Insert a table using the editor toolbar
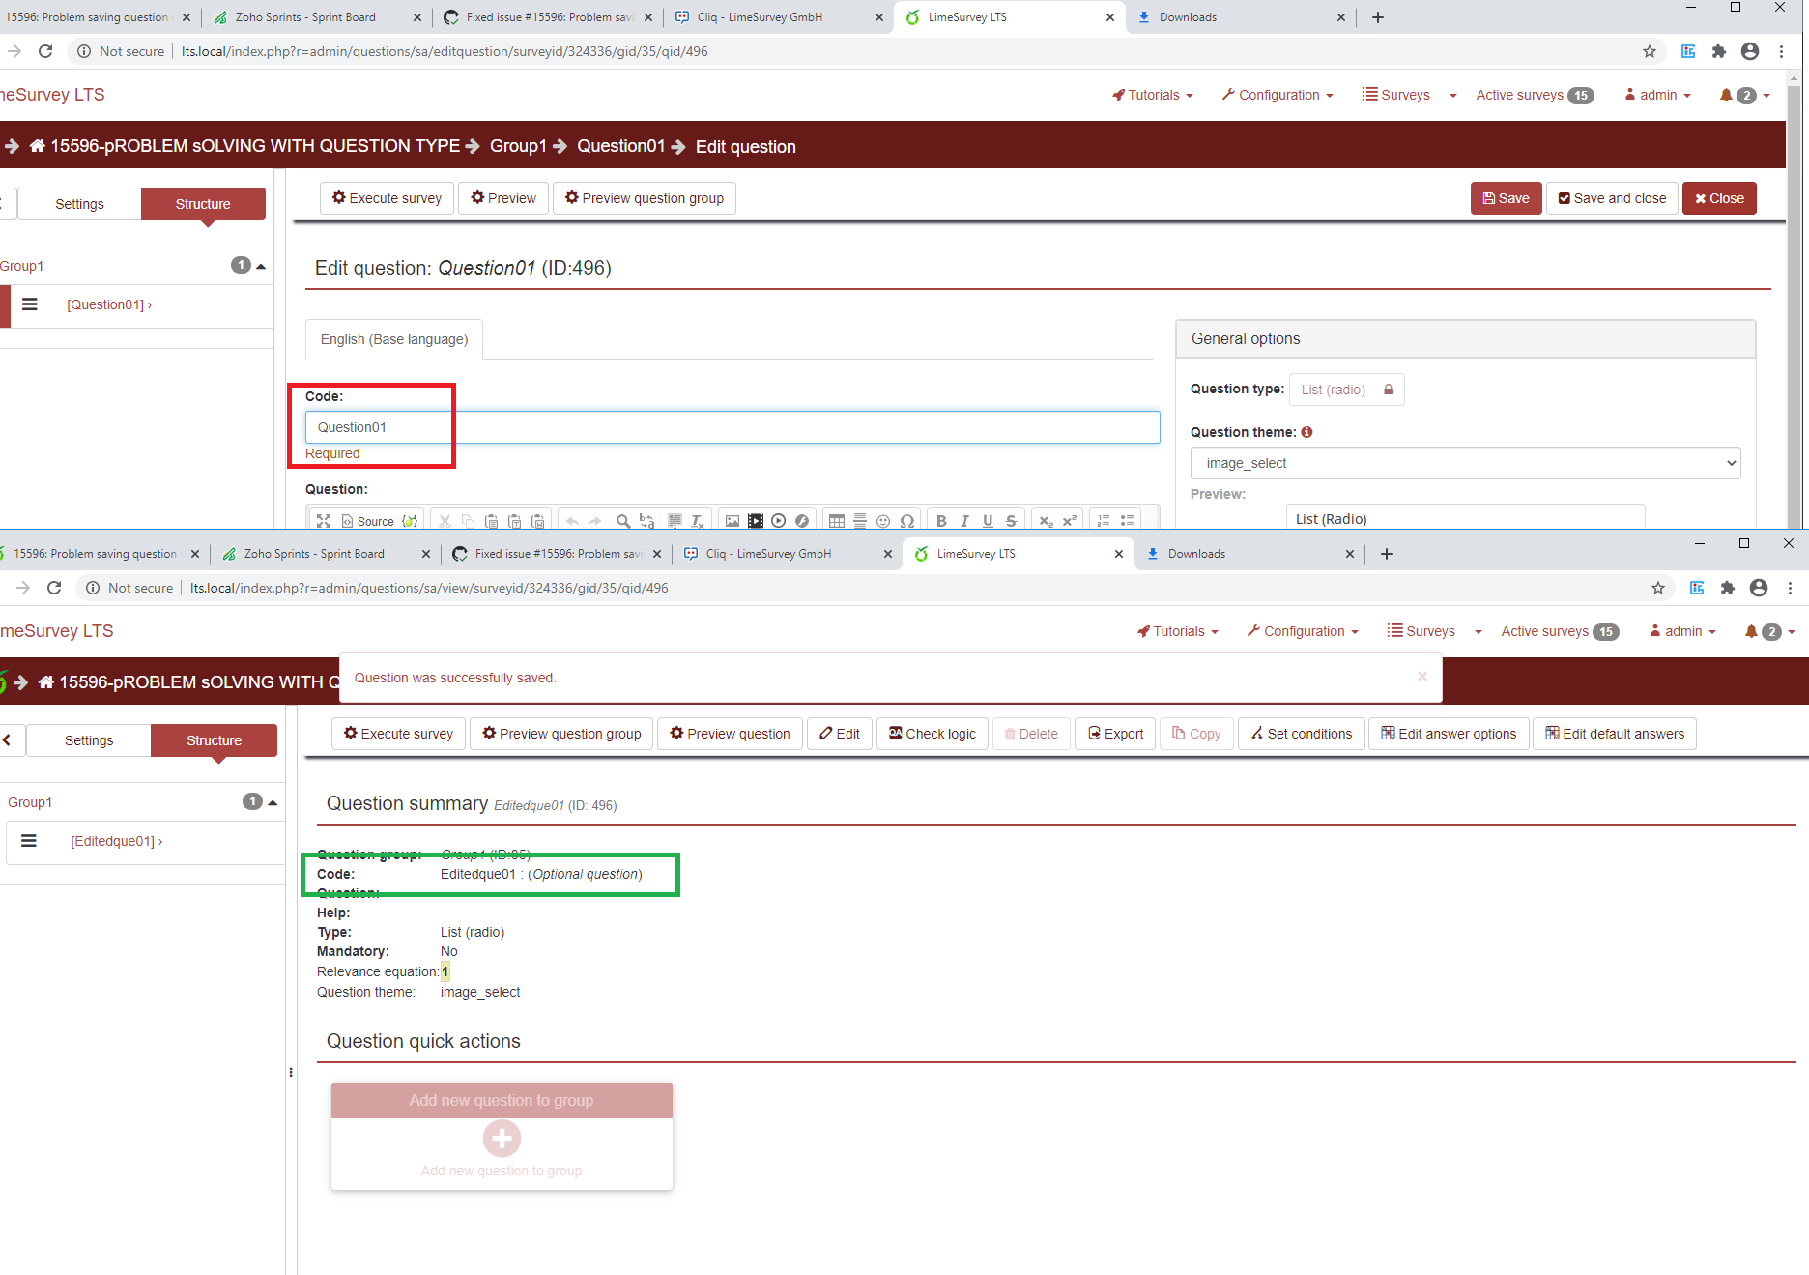 (x=837, y=521)
